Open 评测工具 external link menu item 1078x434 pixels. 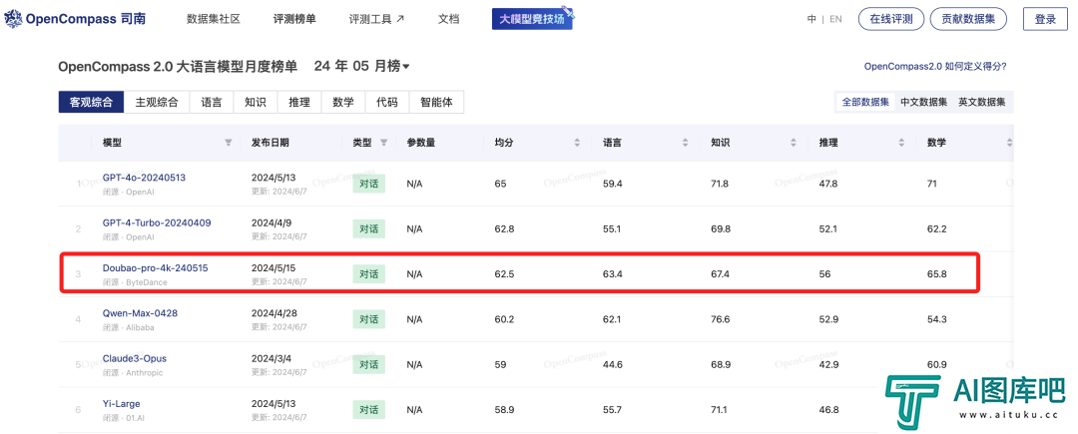376,19
